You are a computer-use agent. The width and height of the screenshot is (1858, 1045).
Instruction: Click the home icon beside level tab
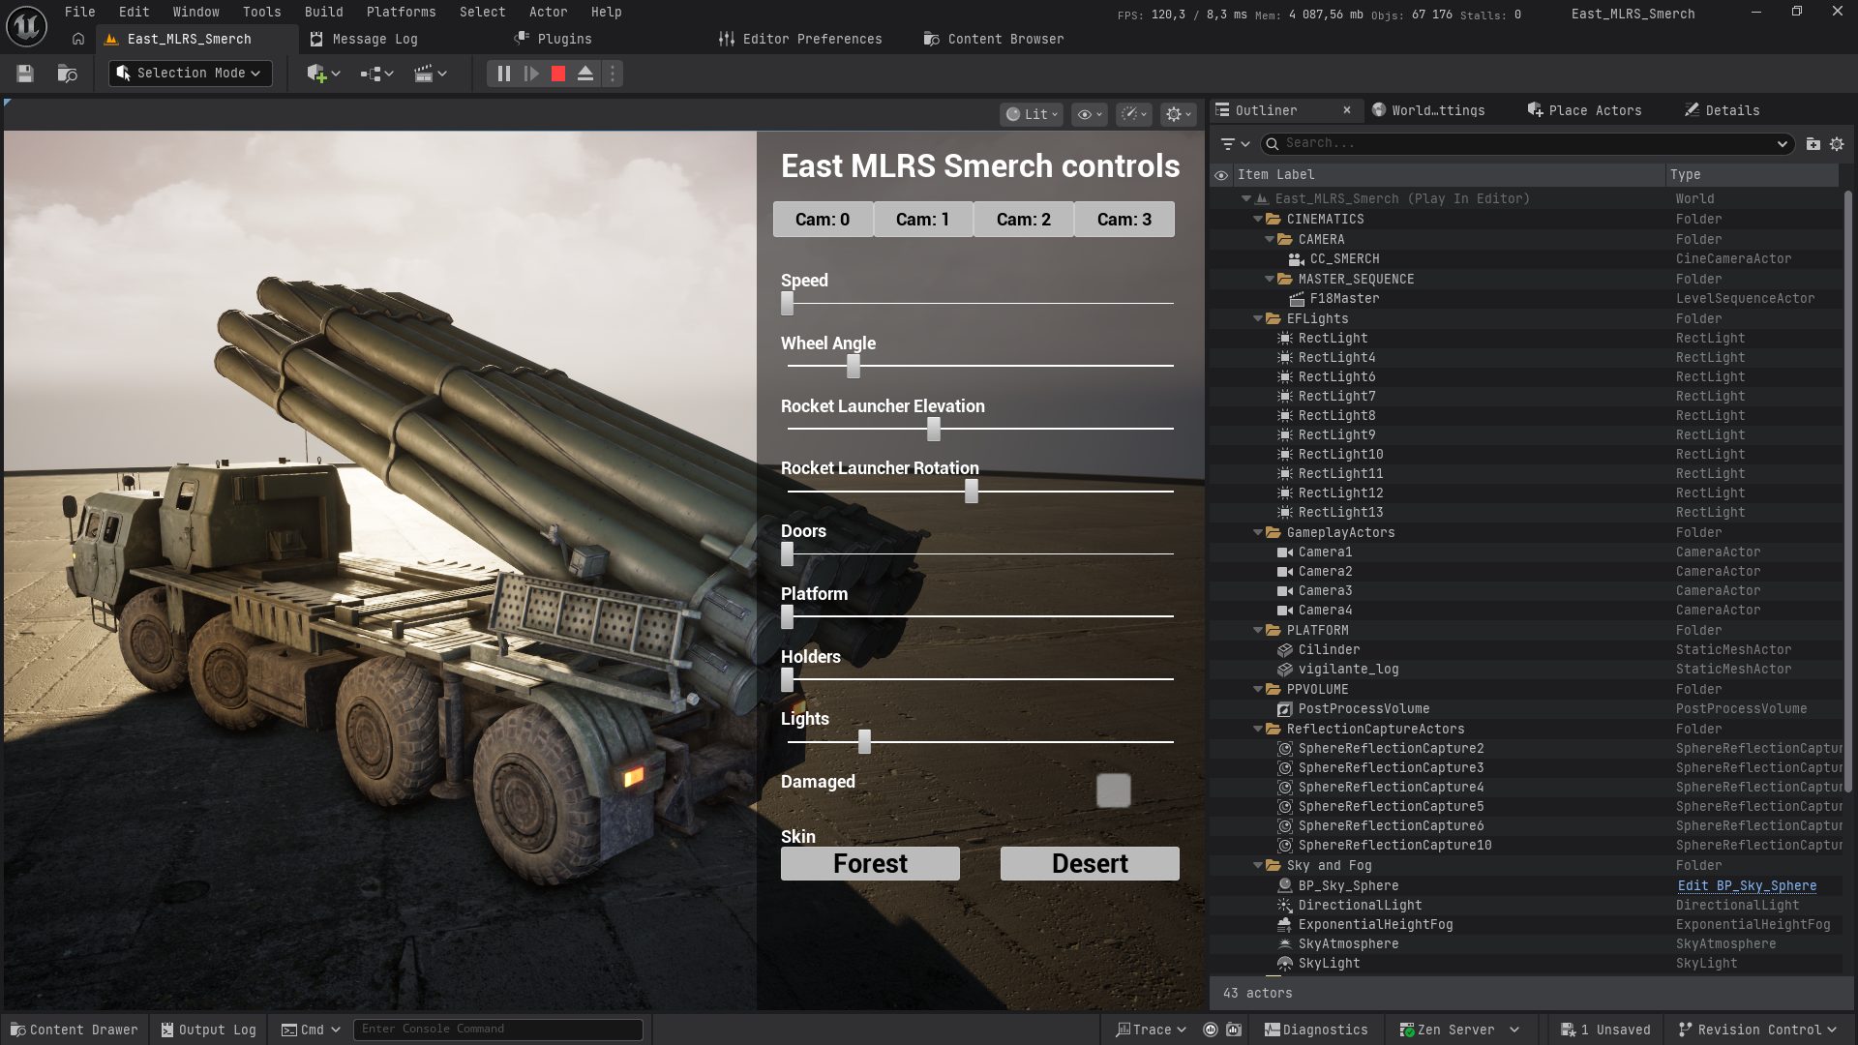tap(78, 39)
